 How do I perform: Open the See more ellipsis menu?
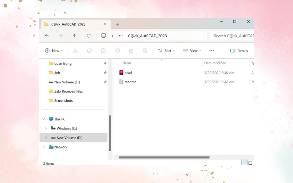[x=212, y=51]
